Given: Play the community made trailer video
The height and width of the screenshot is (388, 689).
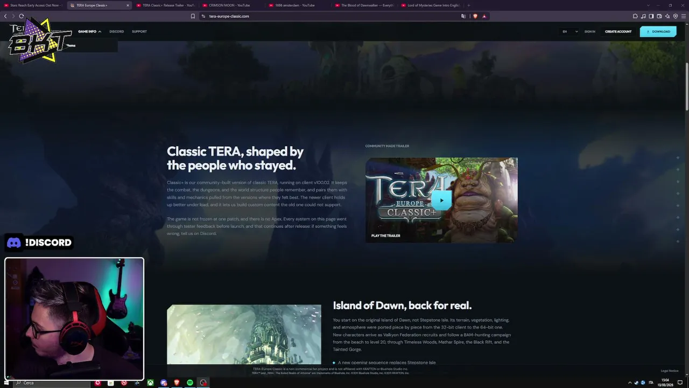Looking at the screenshot, I should click(x=441, y=200).
